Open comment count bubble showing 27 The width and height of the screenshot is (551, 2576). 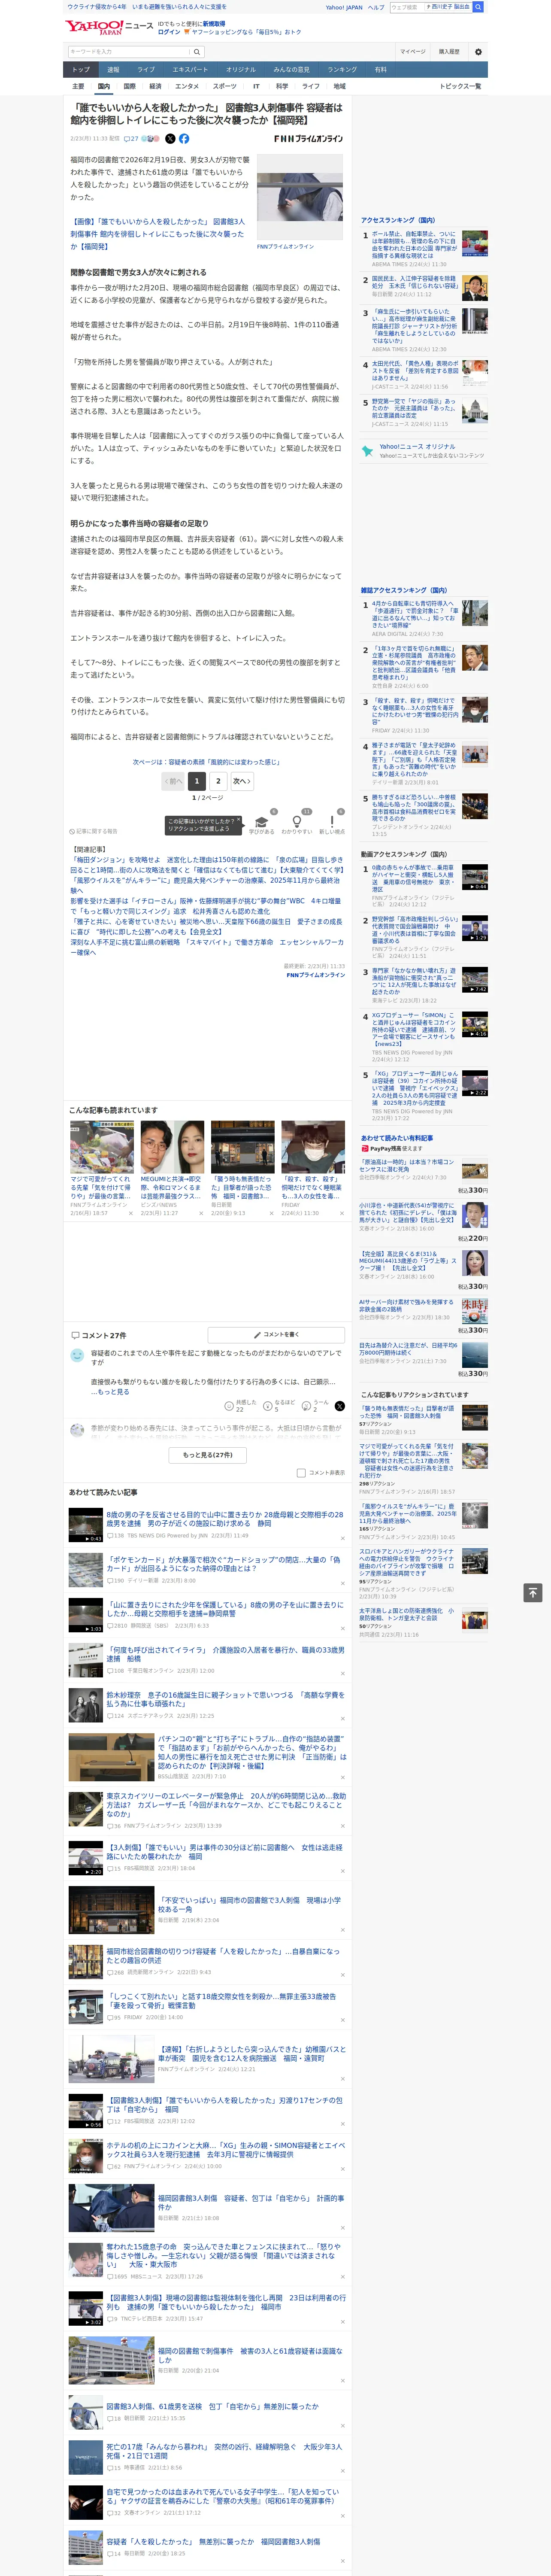pos(131,139)
